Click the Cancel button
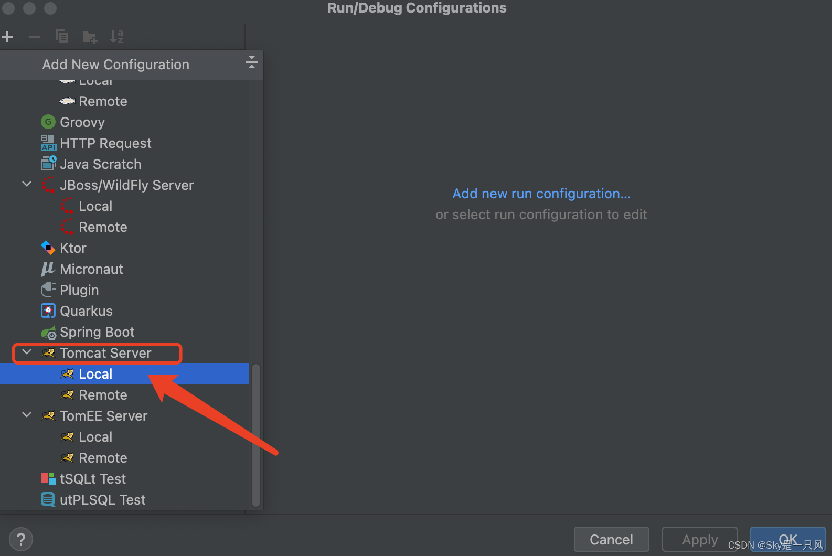Image resolution: width=832 pixels, height=556 pixels. 612,539
